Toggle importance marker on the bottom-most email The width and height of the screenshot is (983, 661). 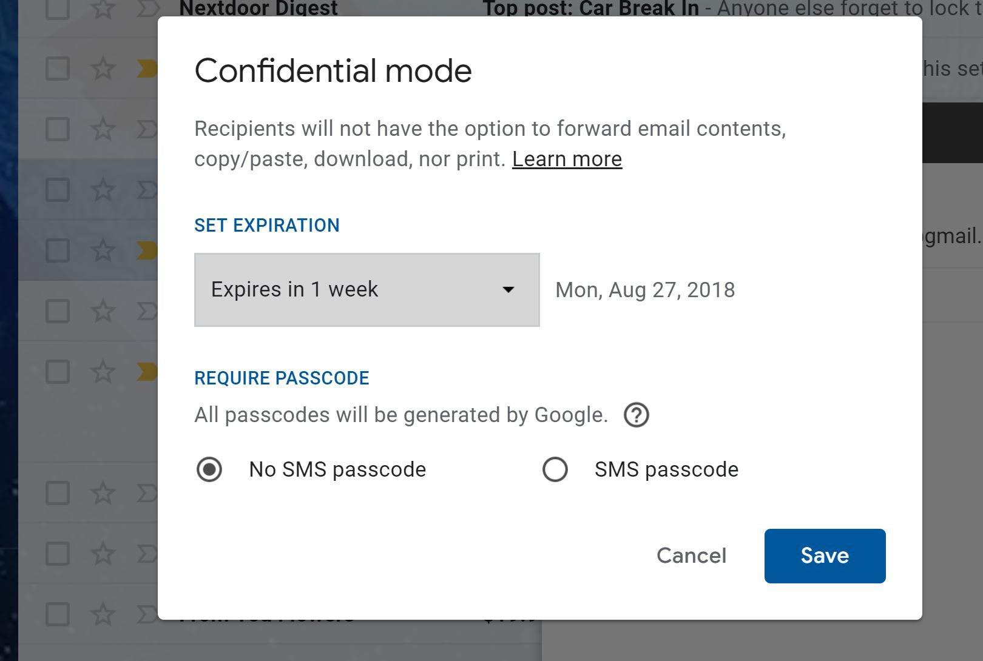pos(146,614)
